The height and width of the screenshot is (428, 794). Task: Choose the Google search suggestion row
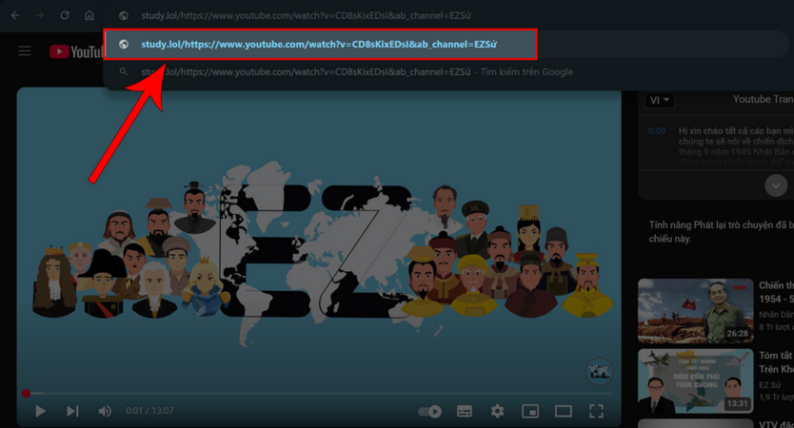click(357, 71)
